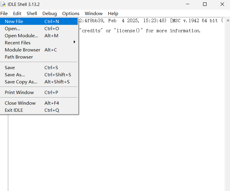Select the Open... menu entry
This screenshot has height=191, width=230.
(x=39, y=29)
